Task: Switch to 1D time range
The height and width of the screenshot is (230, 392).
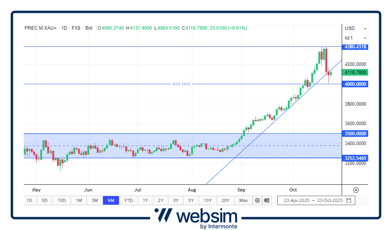Action: (x=29, y=200)
